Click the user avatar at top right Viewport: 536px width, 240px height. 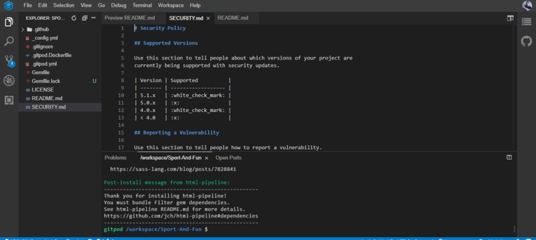click(x=527, y=5)
